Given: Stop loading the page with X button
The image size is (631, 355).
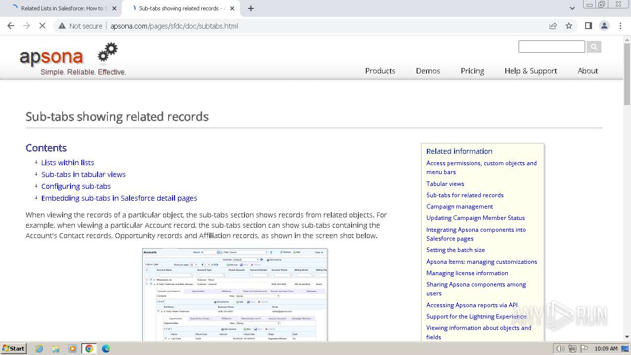Looking at the screenshot, I should pyautogui.click(x=42, y=26).
